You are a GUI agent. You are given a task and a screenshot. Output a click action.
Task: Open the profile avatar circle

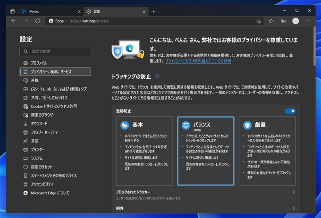[296, 21]
